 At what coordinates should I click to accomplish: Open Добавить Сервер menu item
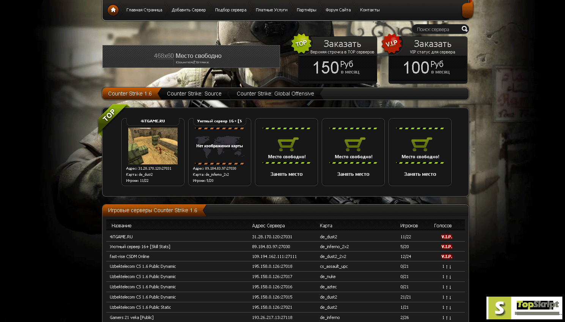point(189,10)
